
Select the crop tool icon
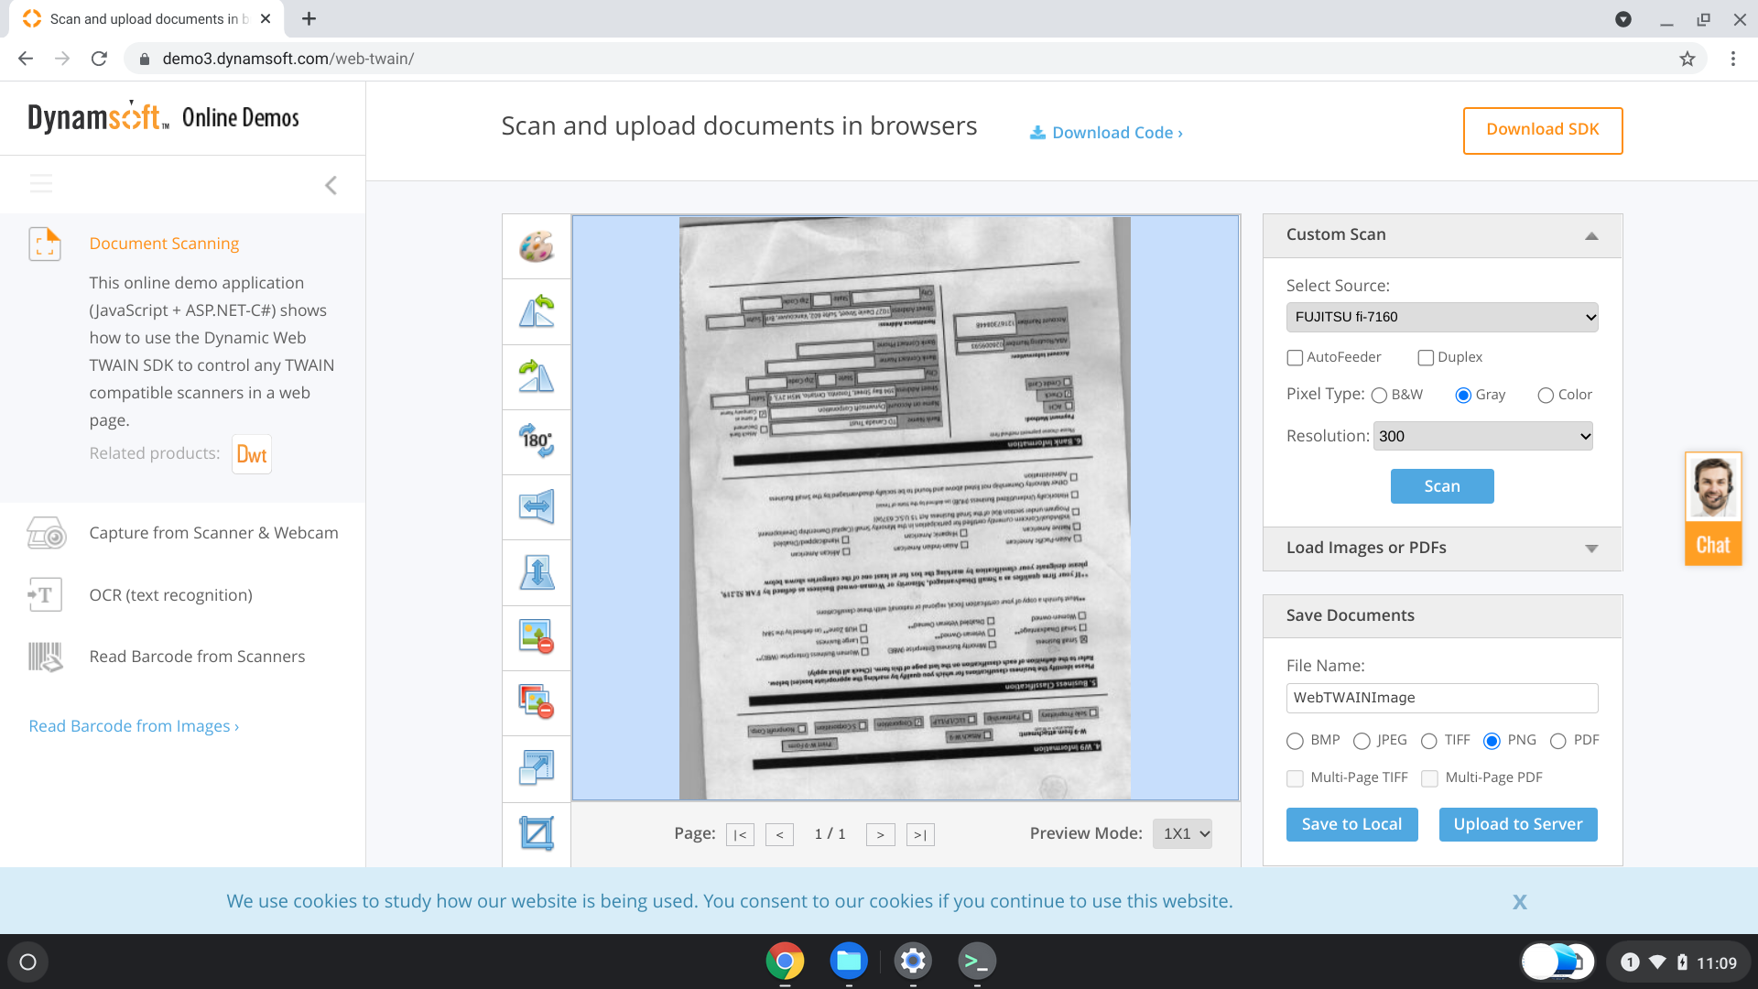point(537,833)
